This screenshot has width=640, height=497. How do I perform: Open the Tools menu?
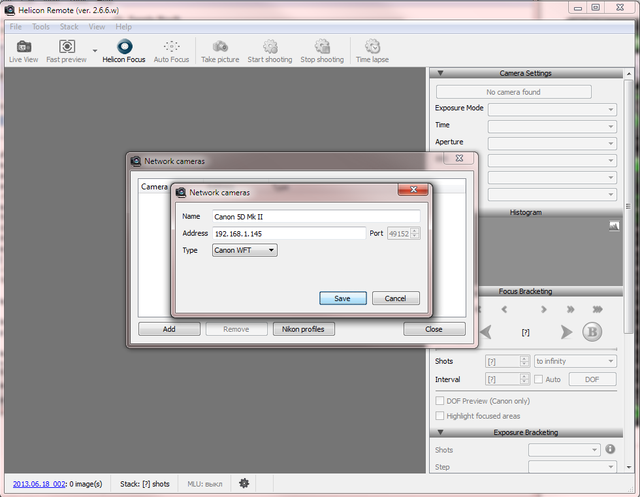[x=40, y=27]
